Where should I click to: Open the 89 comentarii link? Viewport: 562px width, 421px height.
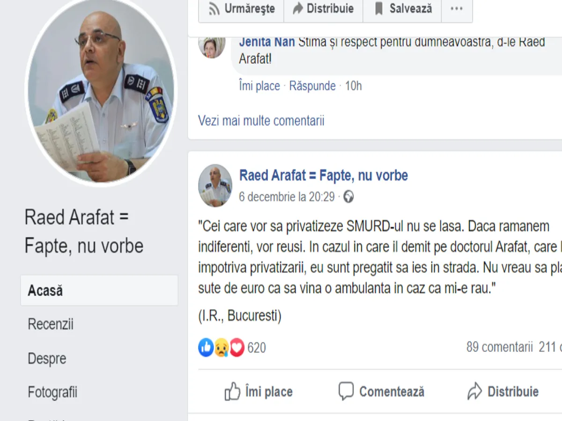(x=499, y=347)
